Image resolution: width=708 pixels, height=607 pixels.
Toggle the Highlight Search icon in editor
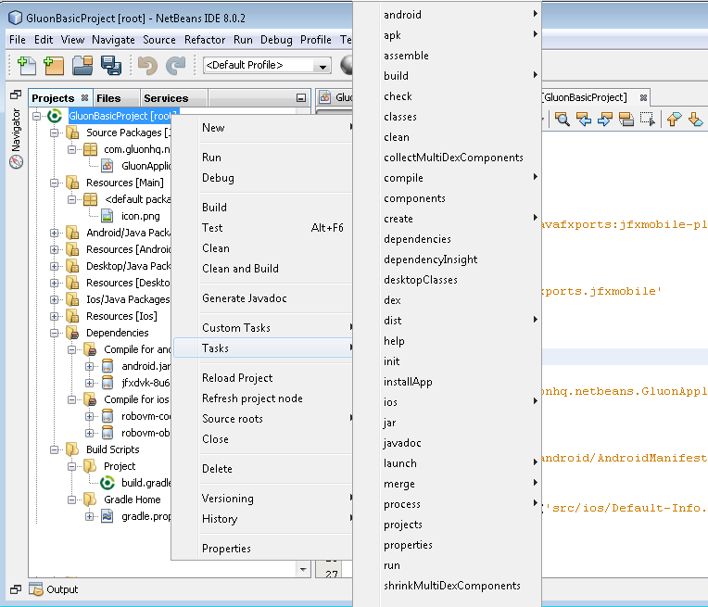coord(626,120)
